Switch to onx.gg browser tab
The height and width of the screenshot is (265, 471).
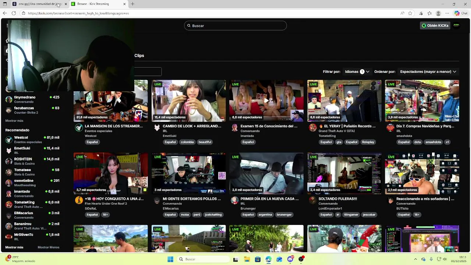(x=39, y=4)
